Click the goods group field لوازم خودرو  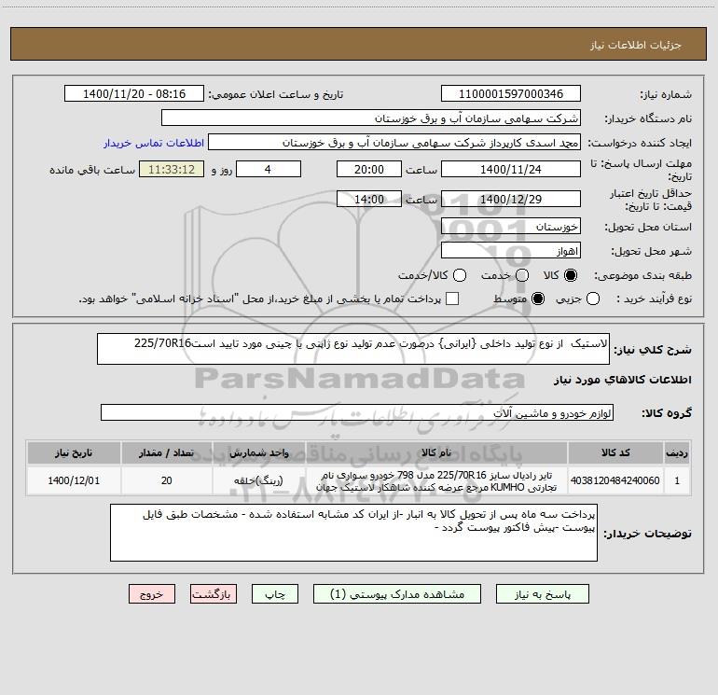[x=357, y=412]
